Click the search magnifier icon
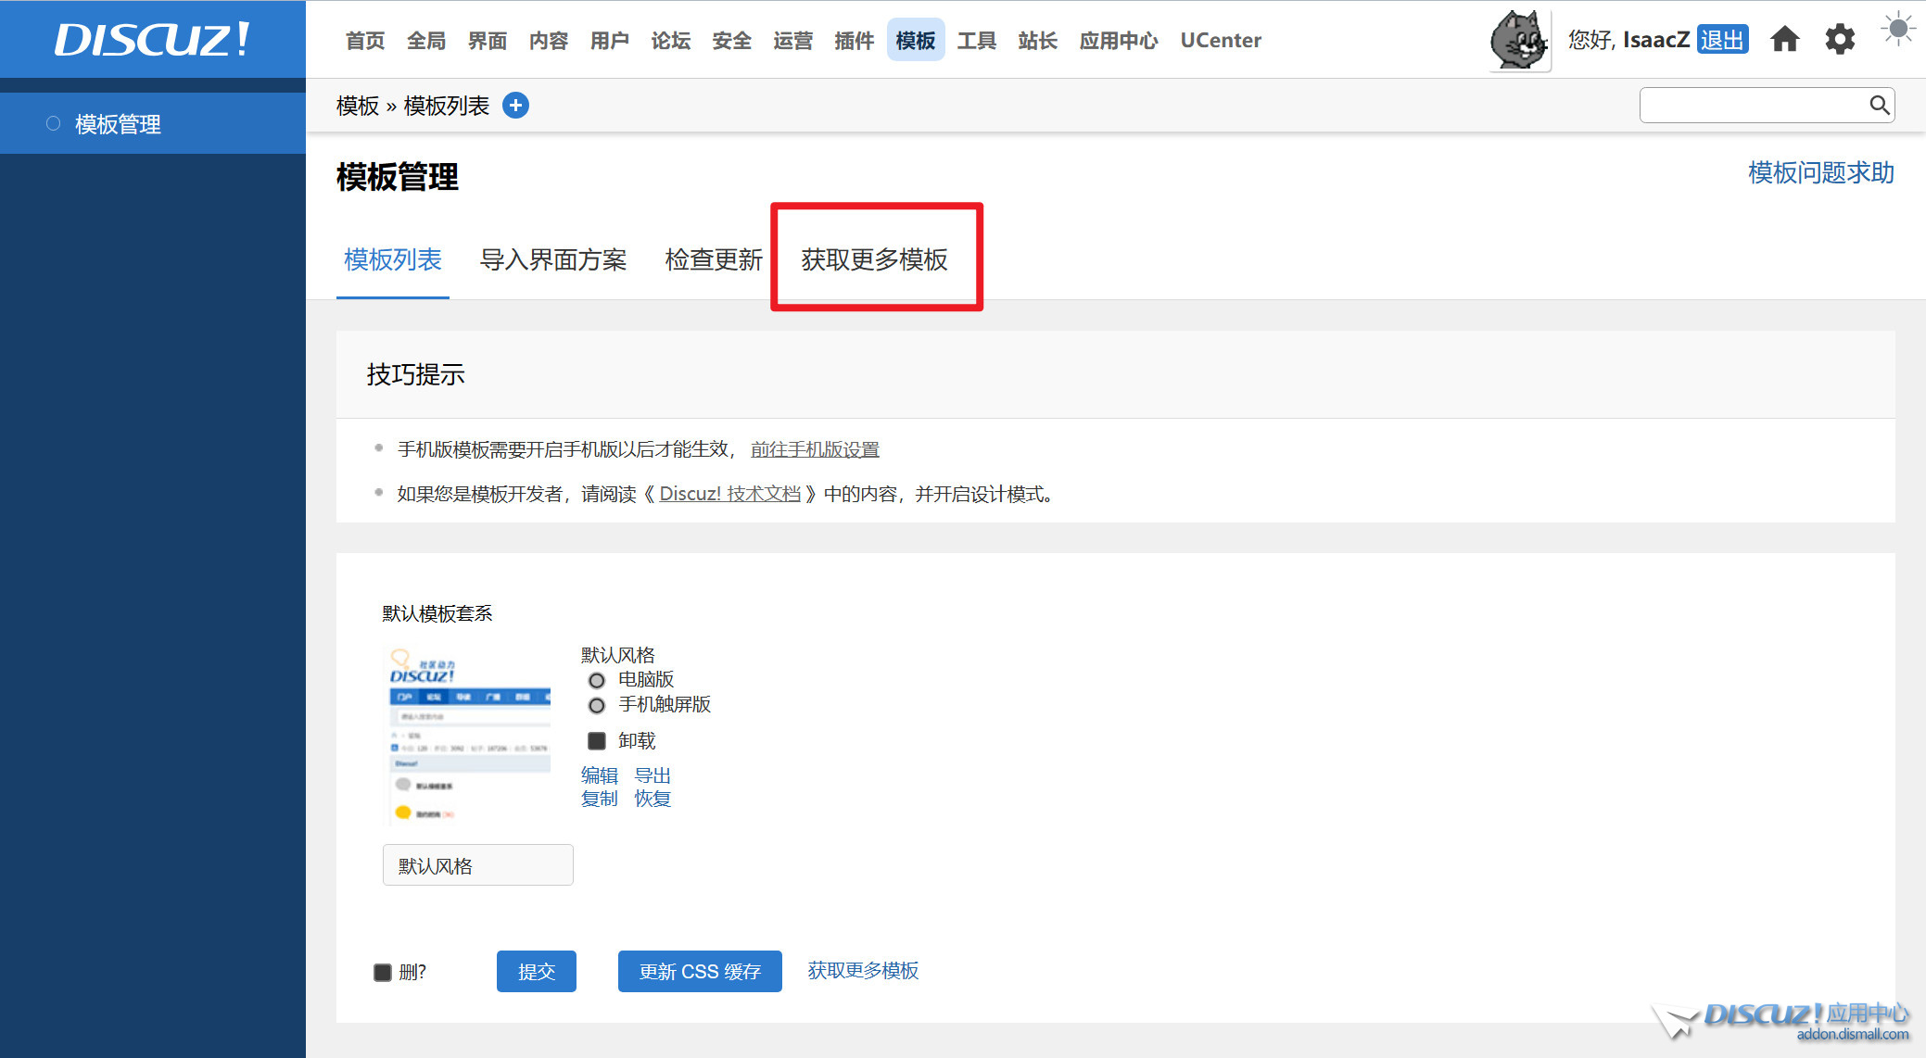Screen dimensions: 1926x1058 pyautogui.click(x=1879, y=106)
